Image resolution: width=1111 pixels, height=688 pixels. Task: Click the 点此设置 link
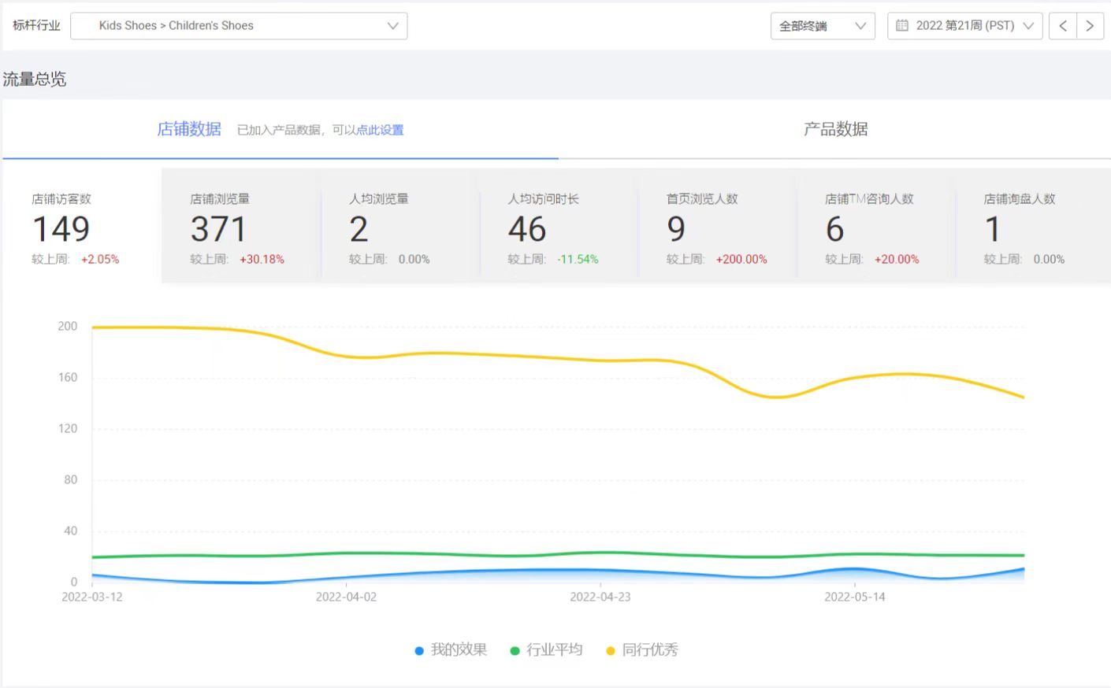click(380, 130)
